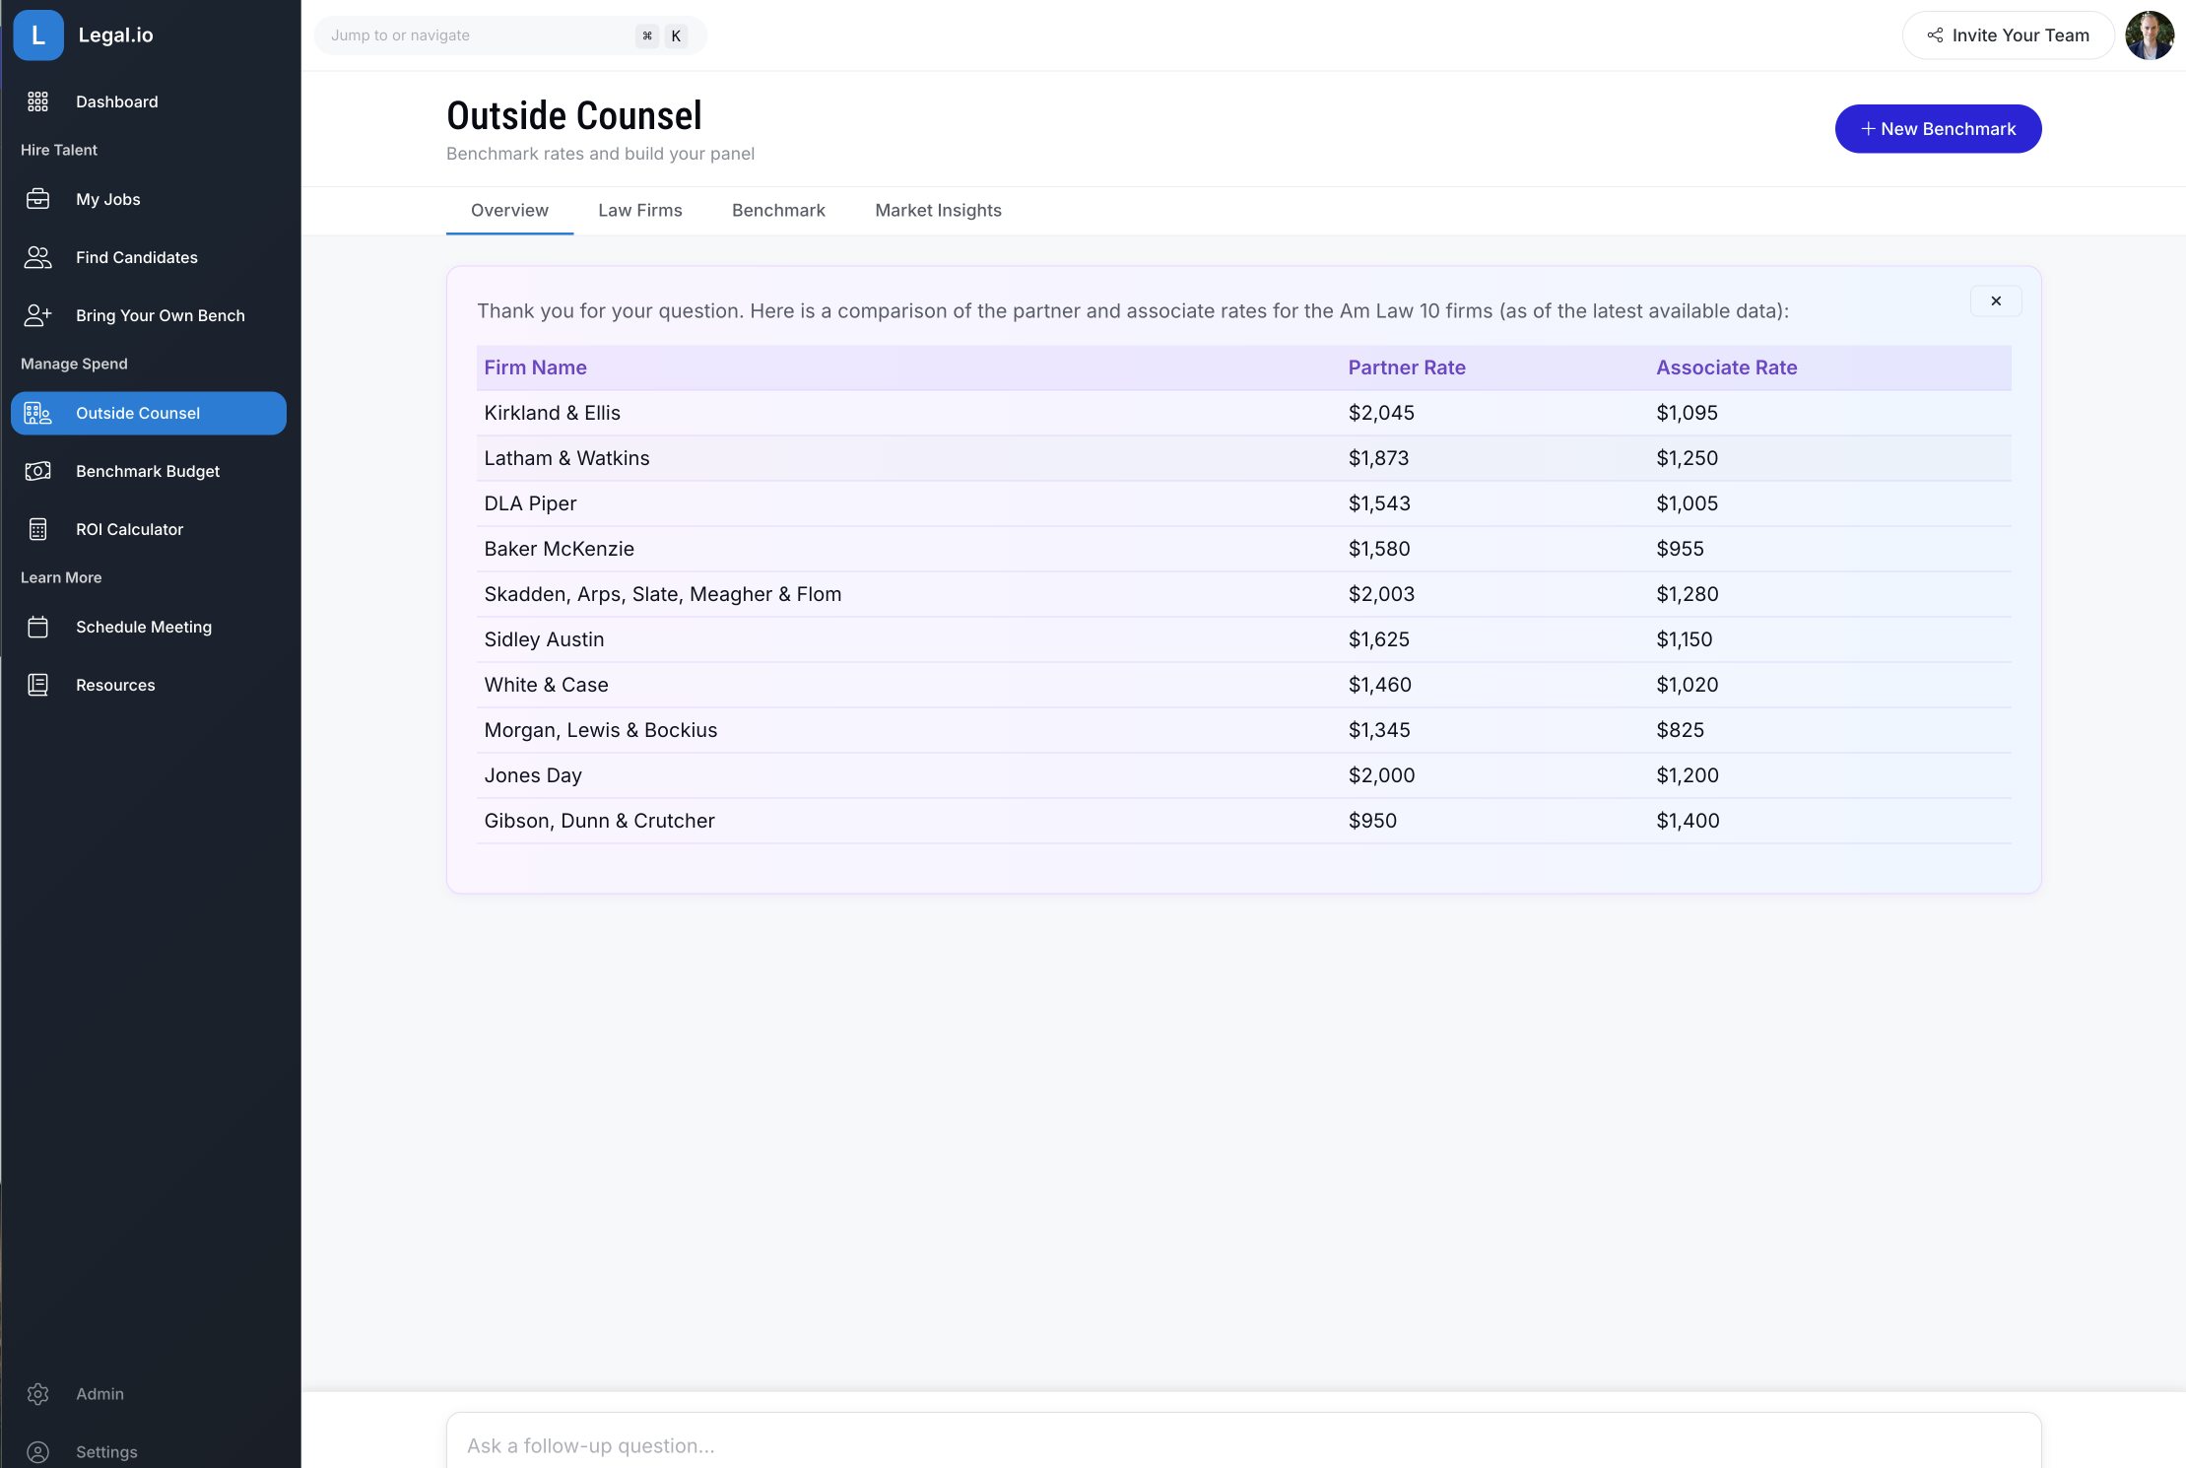Open the user profile avatar

point(2150,35)
